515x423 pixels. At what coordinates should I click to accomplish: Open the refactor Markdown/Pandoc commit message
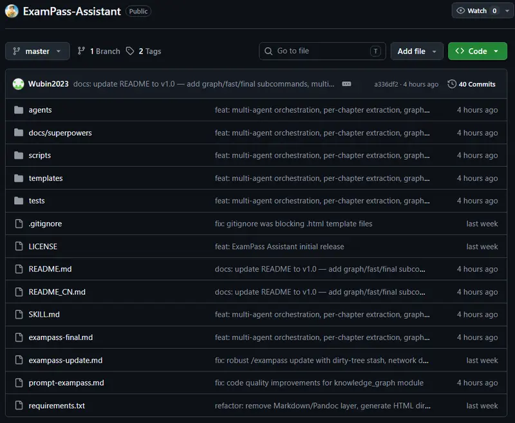pos(323,406)
